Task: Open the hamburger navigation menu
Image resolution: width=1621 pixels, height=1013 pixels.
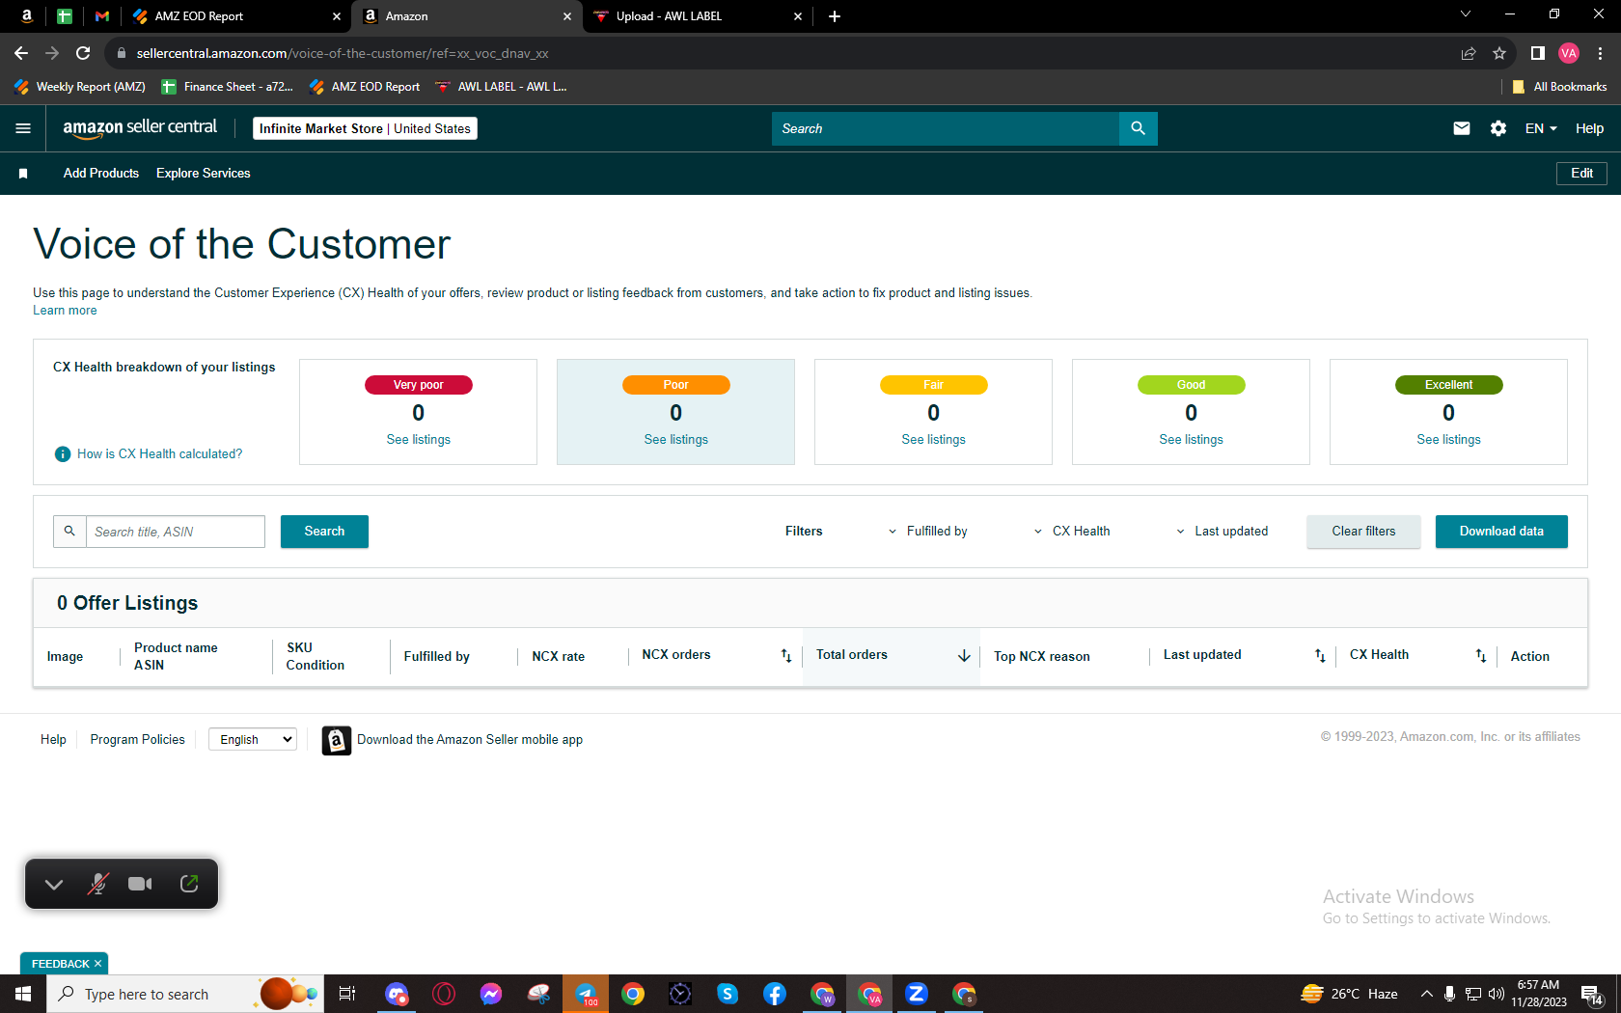Action: (23, 128)
